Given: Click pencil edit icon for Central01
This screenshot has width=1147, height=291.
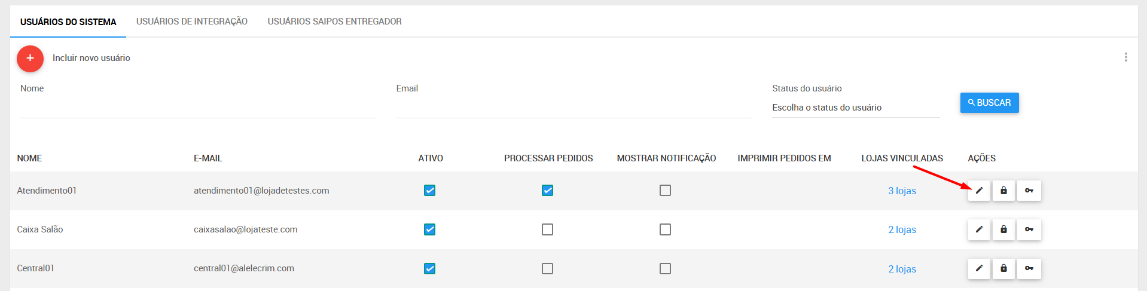Looking at the screenshot, I should (979, 268).
